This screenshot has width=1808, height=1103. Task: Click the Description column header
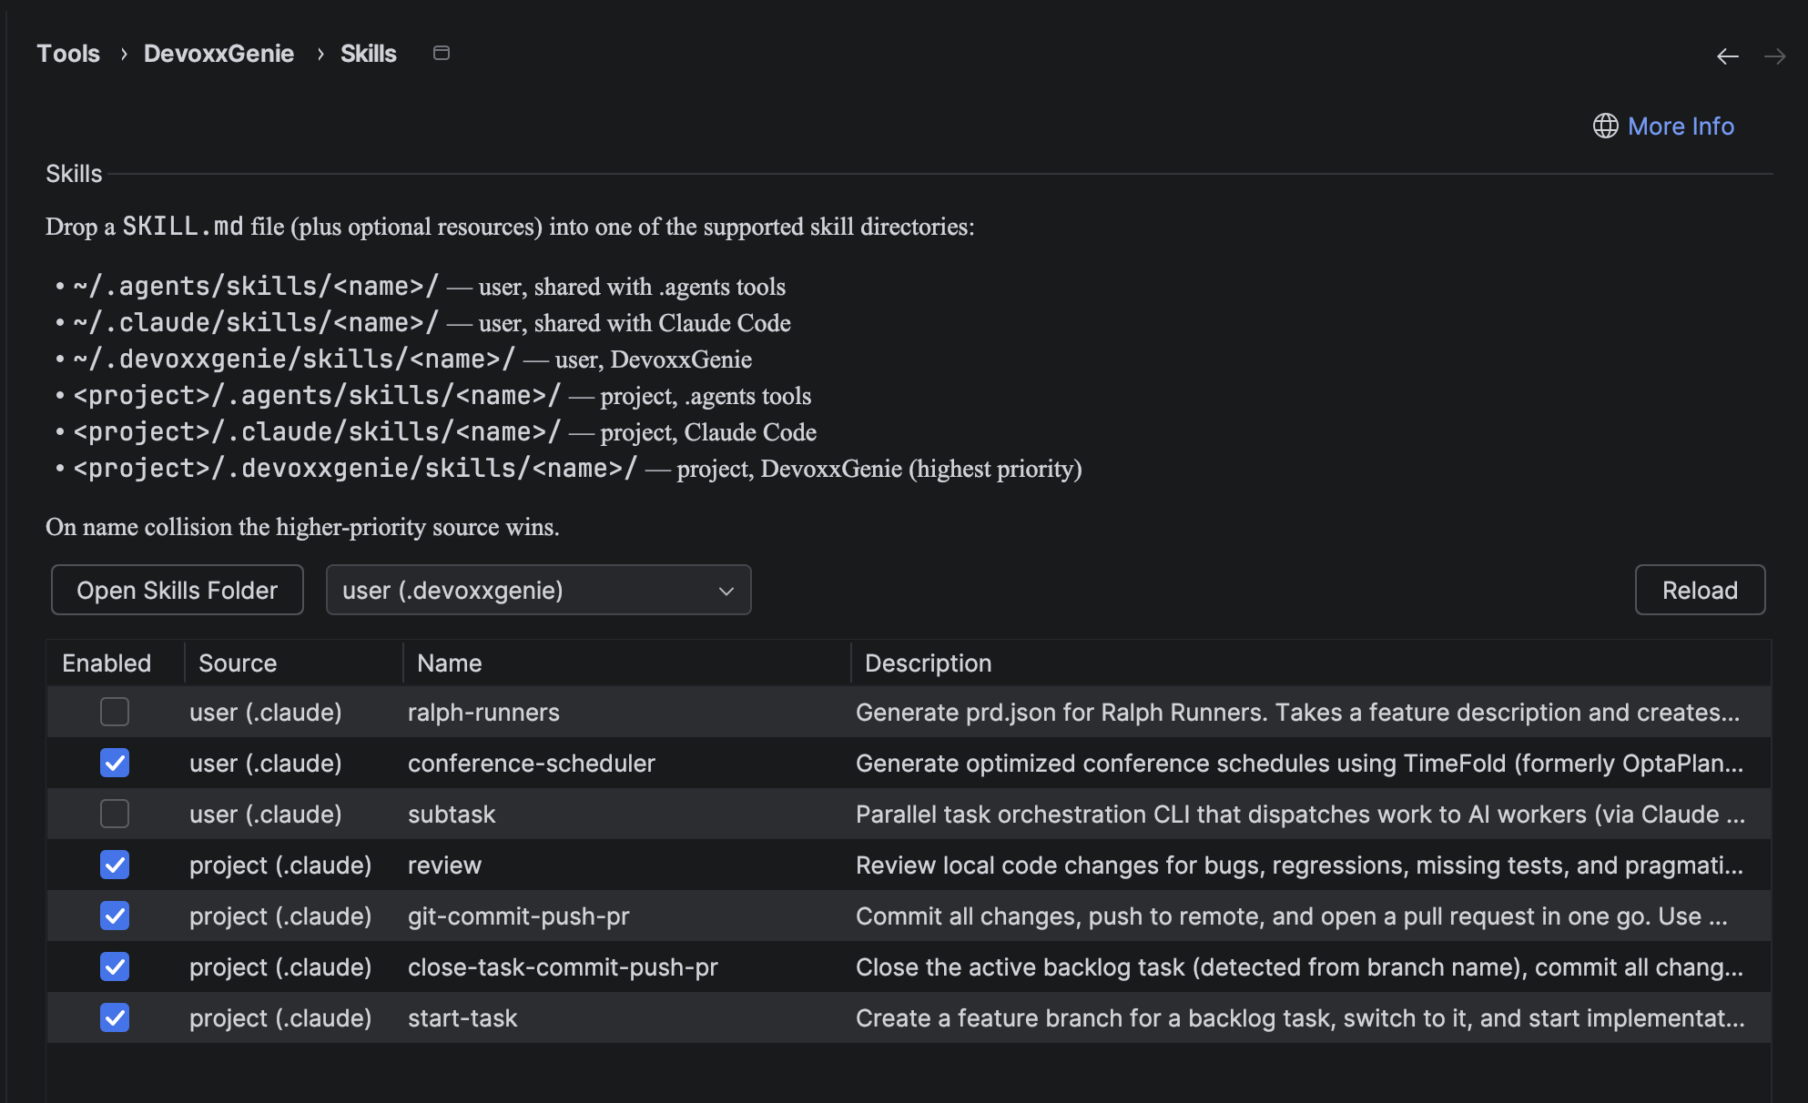point(1311,663)
